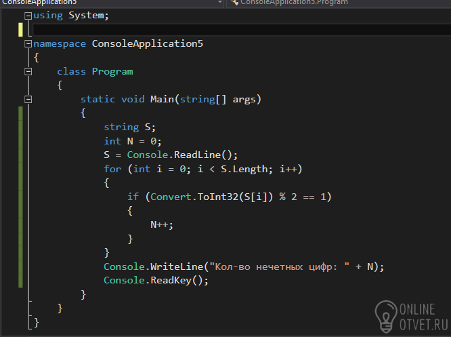Image resolution: width=451 pixels, height=337 pixels.
Task: Click the int N = 0 declaration
Action: 133,141
